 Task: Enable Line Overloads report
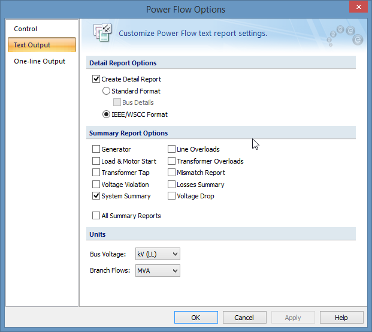[x=172, y=149]
